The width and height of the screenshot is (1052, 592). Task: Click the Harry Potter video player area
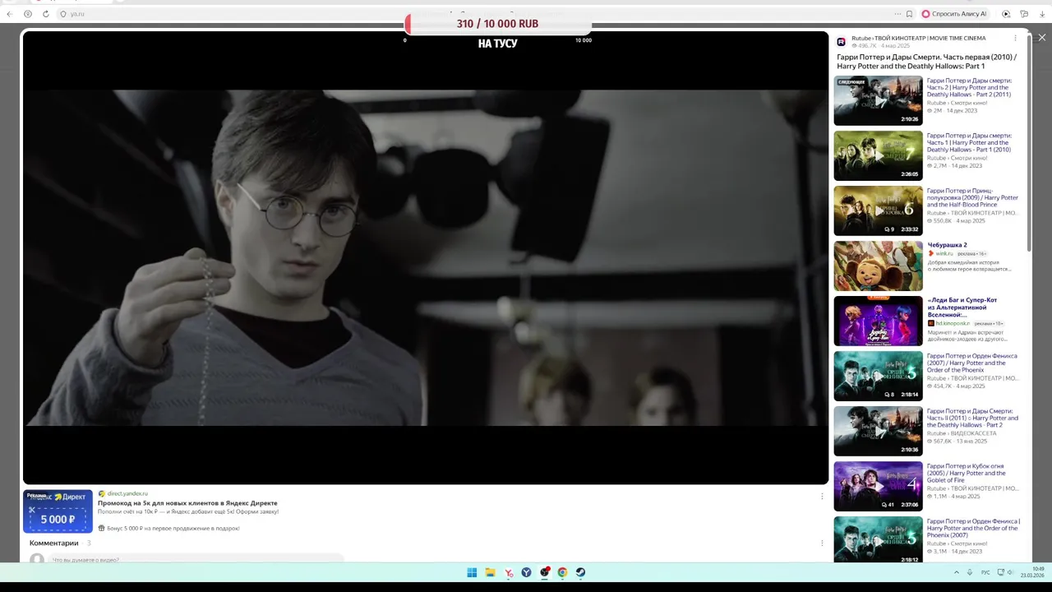(426, 257)
